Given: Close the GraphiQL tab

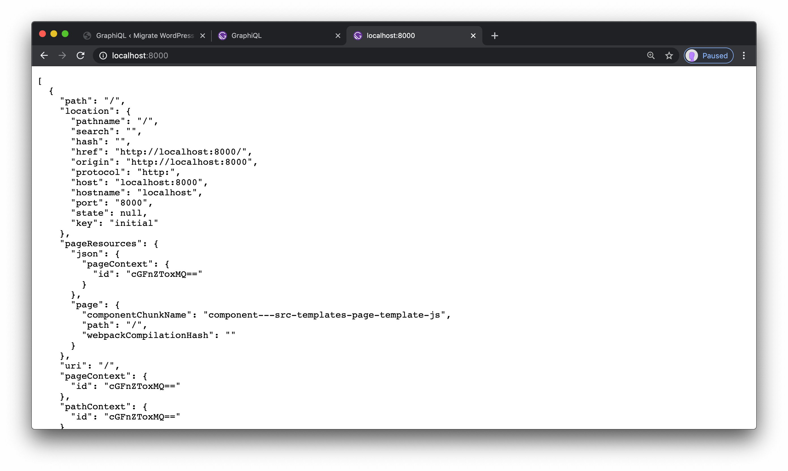Looking at the screenshot, I should [338, 36].
